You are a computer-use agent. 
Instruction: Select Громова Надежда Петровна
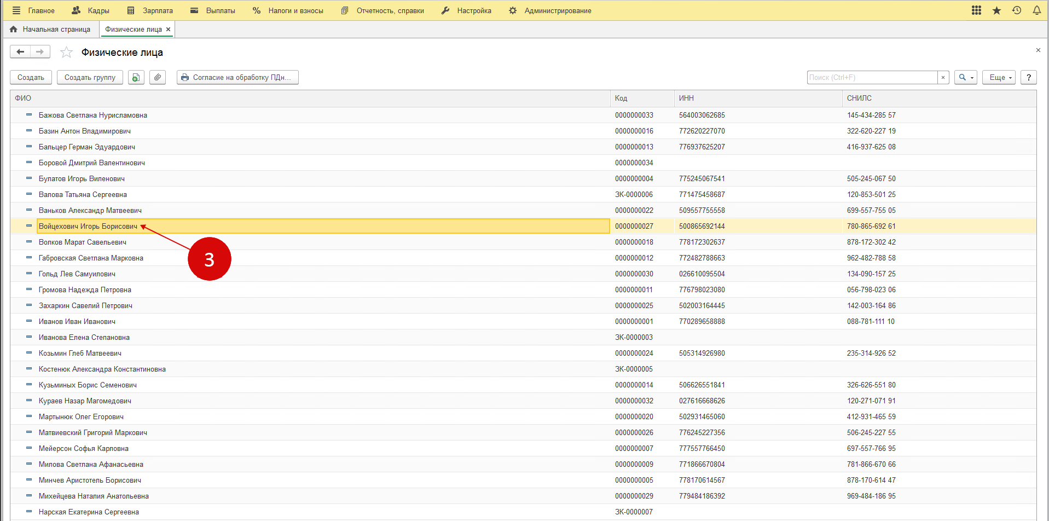click(85, 290)
